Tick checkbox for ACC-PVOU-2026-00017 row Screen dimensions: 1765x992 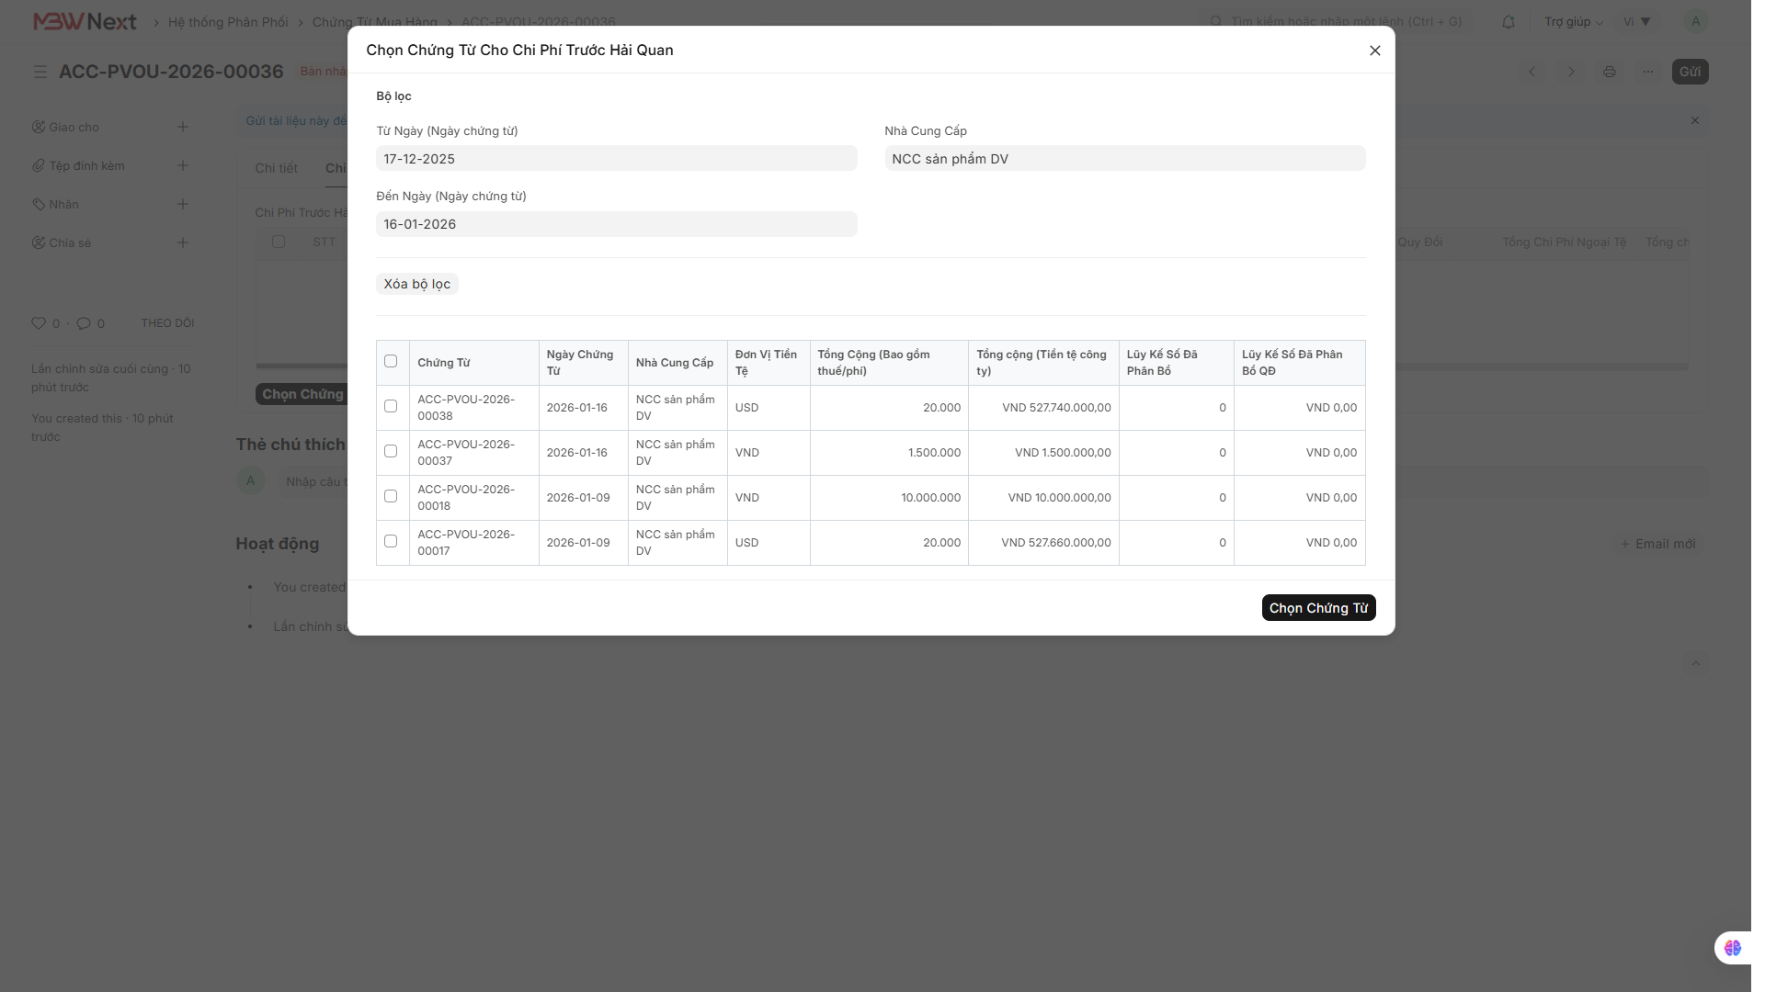point(391,542)
